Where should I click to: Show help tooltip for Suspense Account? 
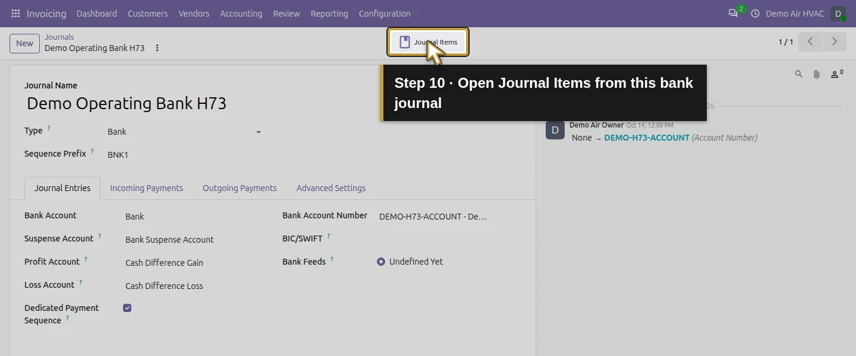pyautogui.click(x=99, y=236)
